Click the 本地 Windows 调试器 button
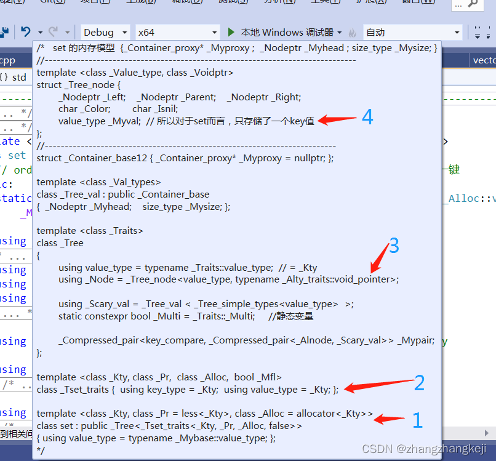Image resolution: width=496 pixels, height=461 pixels. coord(287,32)
